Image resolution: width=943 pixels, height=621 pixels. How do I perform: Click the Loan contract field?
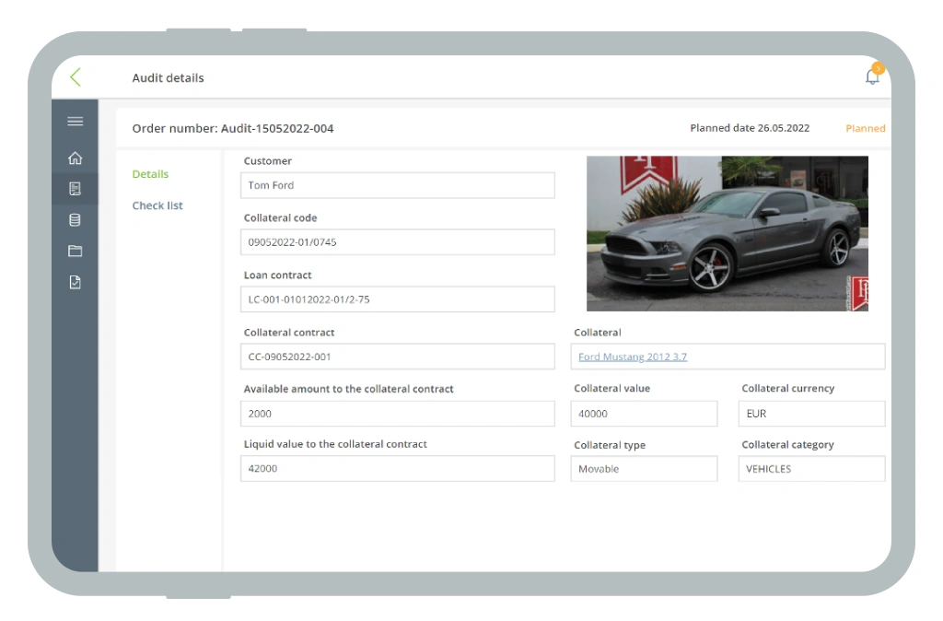pos(398,299)
